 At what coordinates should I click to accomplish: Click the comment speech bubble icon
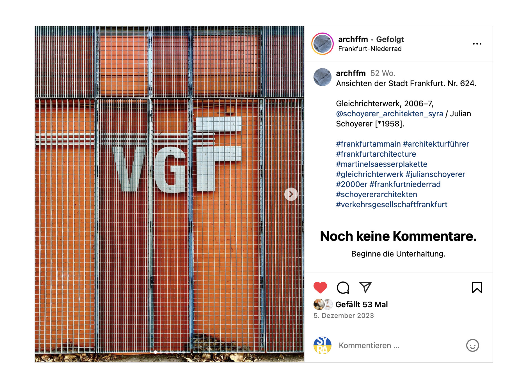coord(343,287)
